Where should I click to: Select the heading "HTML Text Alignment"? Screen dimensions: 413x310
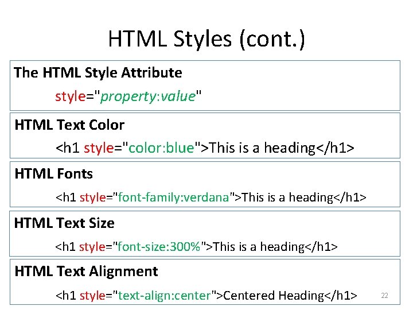(86, 271)
